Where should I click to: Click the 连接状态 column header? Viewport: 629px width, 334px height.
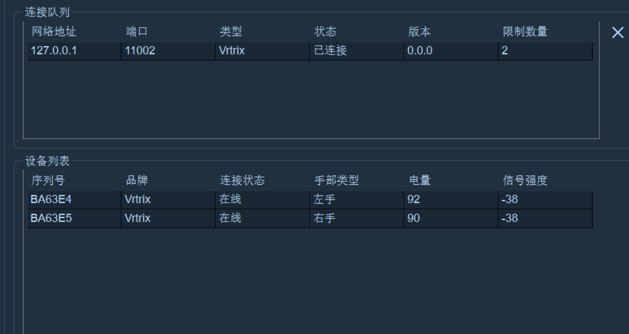pos(242,181)
